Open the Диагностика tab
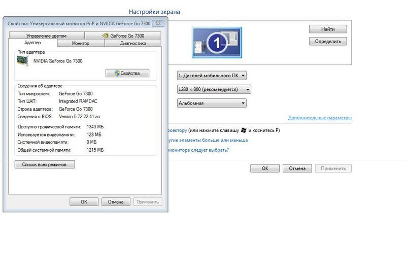This screenshot has height=276, width=406. [133, 43]
